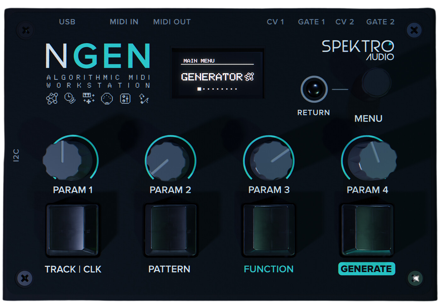
Task: Click the USB port label
Action: (67, 22)
